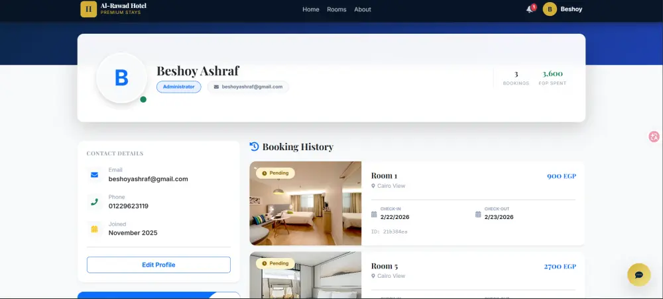Image resolution: width=663 pixels, height=299 pixels.
Task: Click the Edit Profile button
Action: [x=158, y=265]
